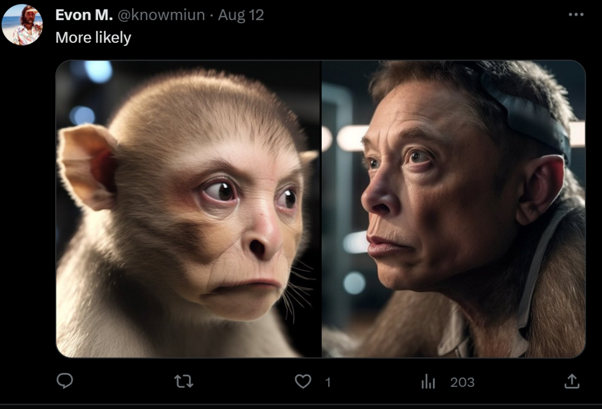Click the view count showing 203
The height and width of the screenshot is (409, 602).
click(x=462, y=382)
